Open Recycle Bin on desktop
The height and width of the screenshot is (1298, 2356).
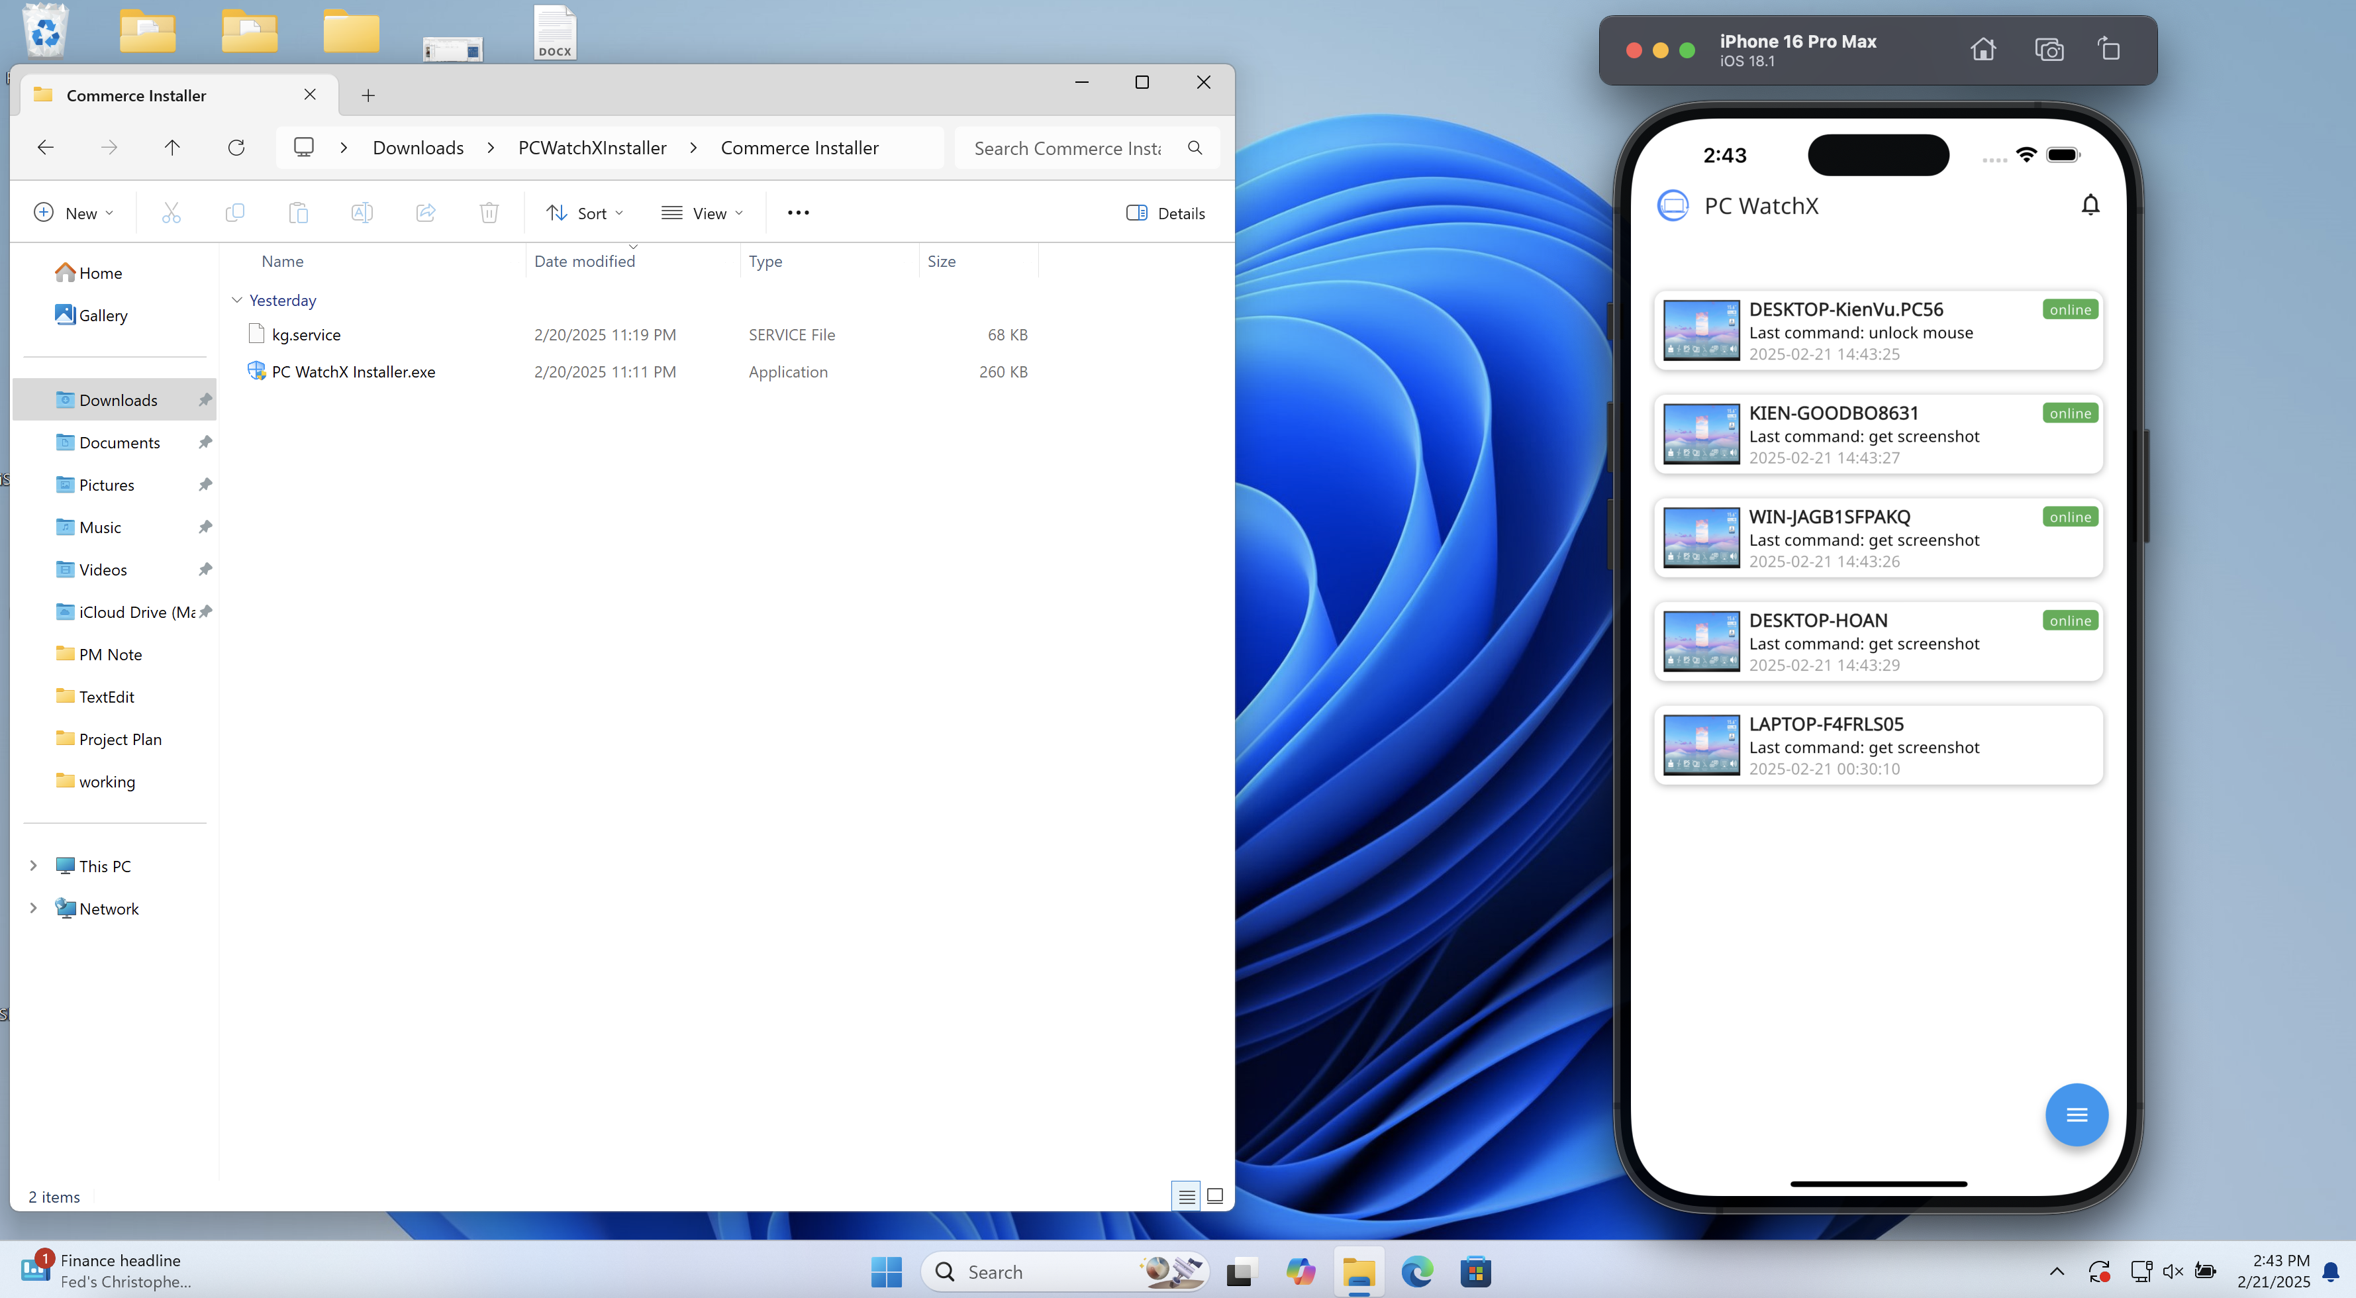[45, 30]
